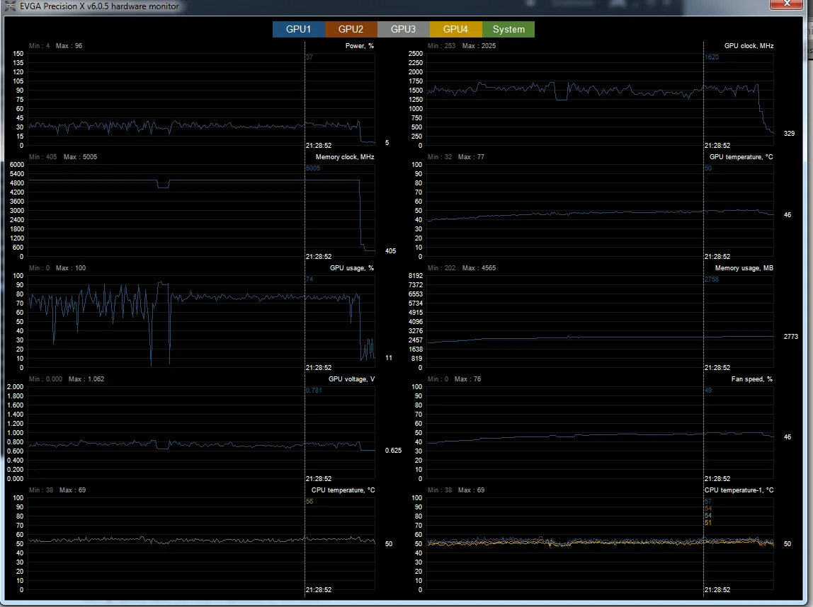Screen dimensions: 813x607
Task: Click inside the GPU clock MHz graph
Action: (x=601, y=100)
